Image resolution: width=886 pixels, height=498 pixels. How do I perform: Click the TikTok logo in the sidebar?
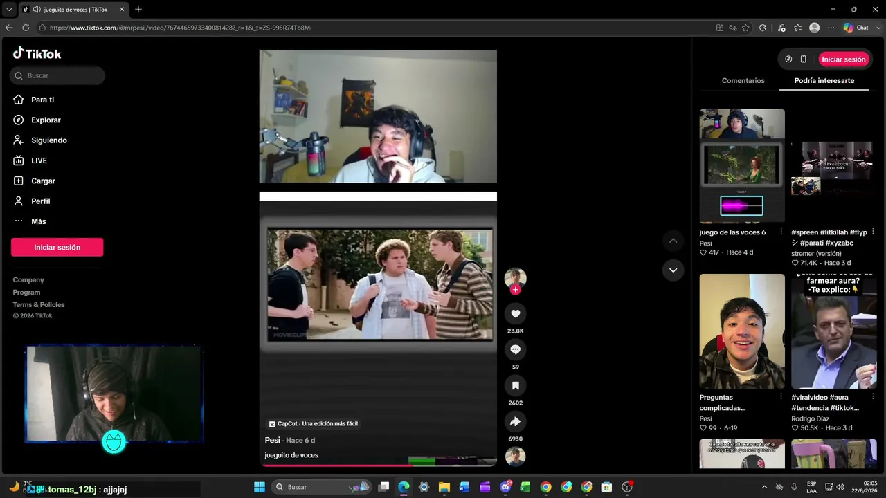pos(37,54)
